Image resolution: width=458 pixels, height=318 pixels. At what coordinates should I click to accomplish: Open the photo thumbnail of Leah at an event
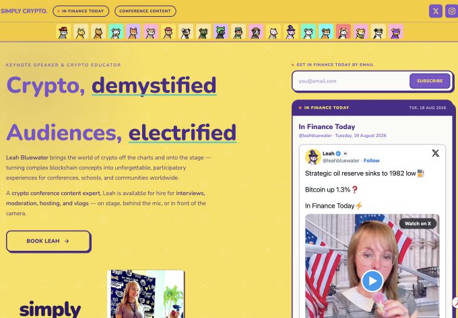(x=145, y=294)
